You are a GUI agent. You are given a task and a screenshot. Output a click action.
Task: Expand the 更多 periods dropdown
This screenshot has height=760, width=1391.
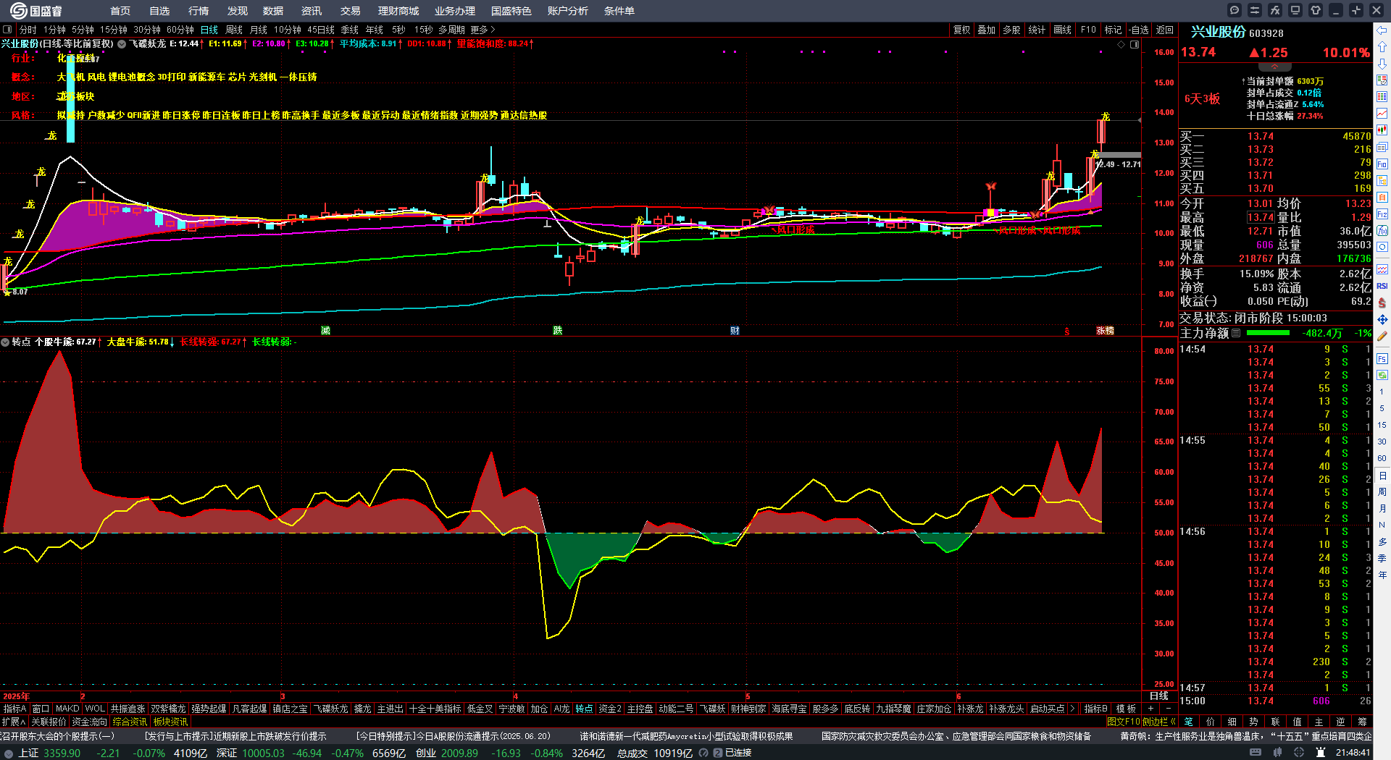tap(483, 30)
